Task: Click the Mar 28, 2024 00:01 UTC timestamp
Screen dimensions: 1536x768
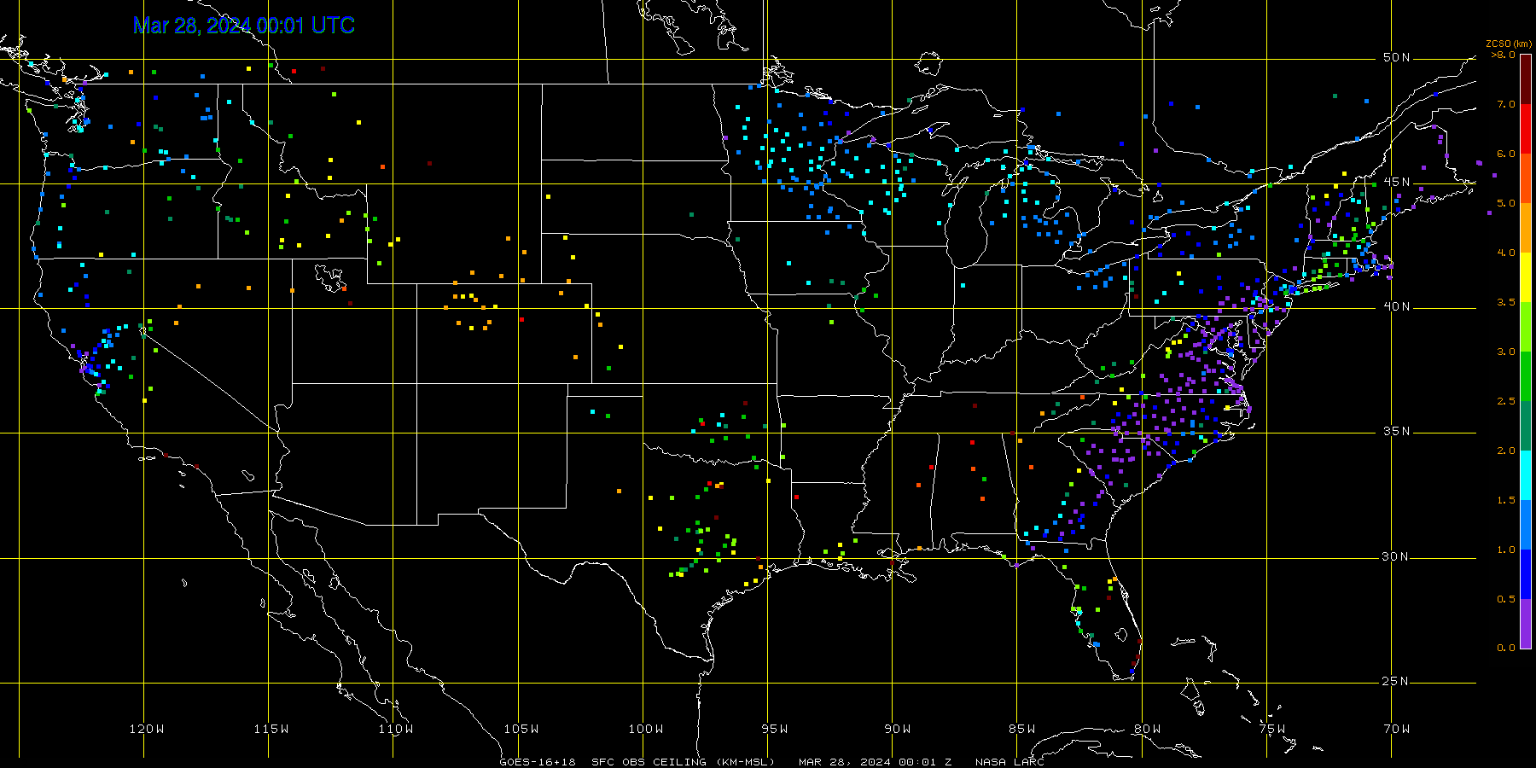Action: click(x=244, y=26)
